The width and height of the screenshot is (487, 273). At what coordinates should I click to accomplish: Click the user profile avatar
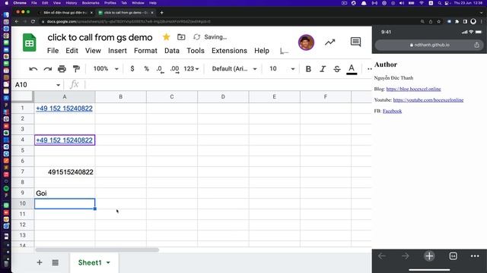[x=306, y=42]
